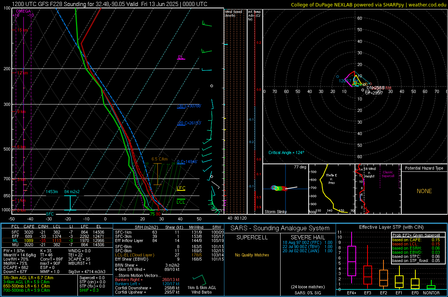This screenshot has height=297, width=448.
Task: Open the 20 Jul 02 00Z (JAN) hail analog
Action: tap(308, 251)
